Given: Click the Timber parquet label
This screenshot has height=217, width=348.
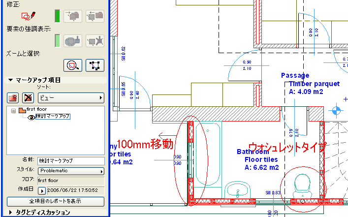Looking at the screenshot, I should 314,84.
